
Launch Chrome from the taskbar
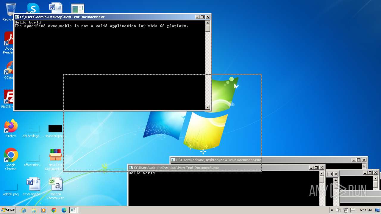tap(54, 210)
